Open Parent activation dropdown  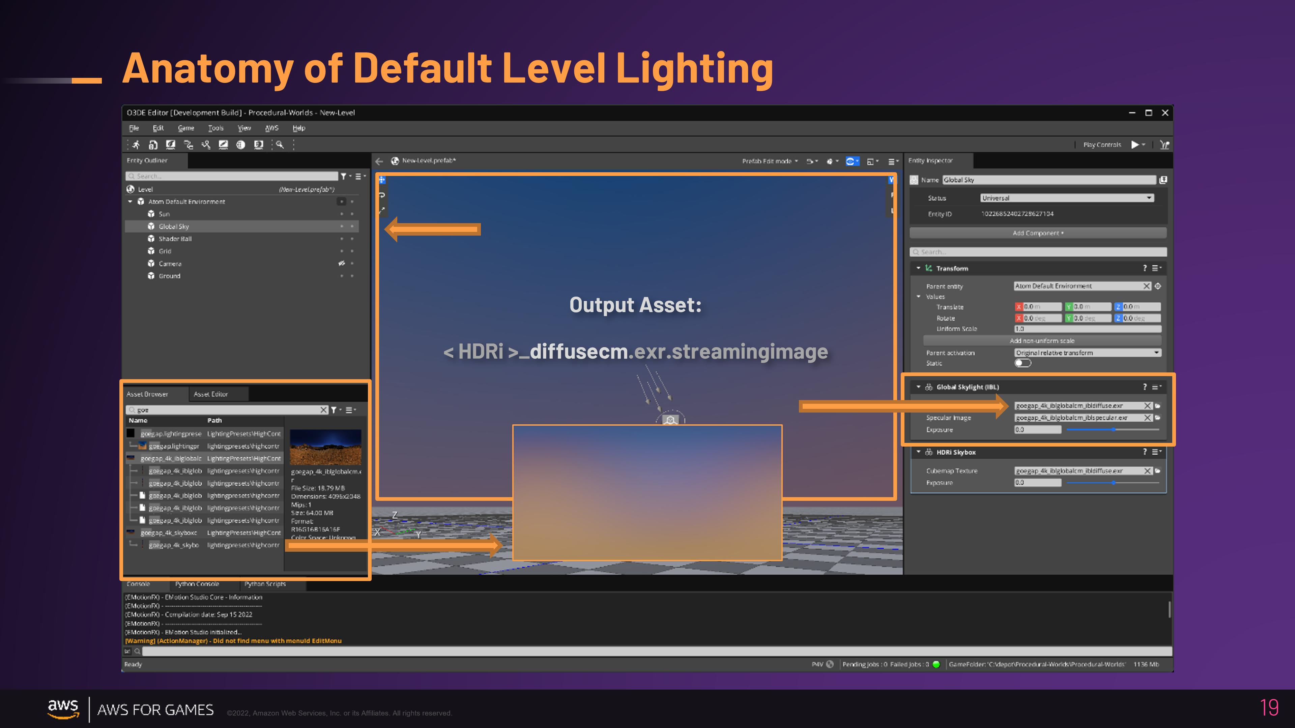point(1088,353)
